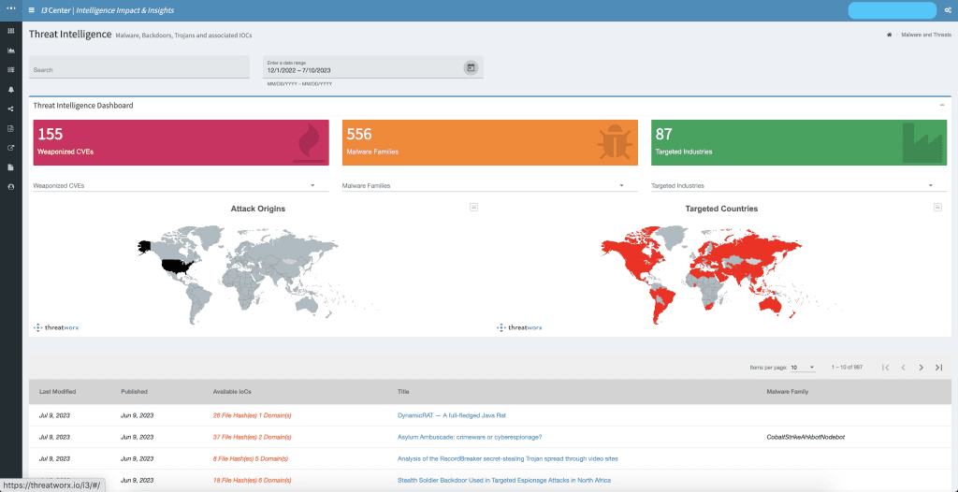The image size is (958, 492).
Task: Open the external link sidebar icon
Action: pos(10,148)
